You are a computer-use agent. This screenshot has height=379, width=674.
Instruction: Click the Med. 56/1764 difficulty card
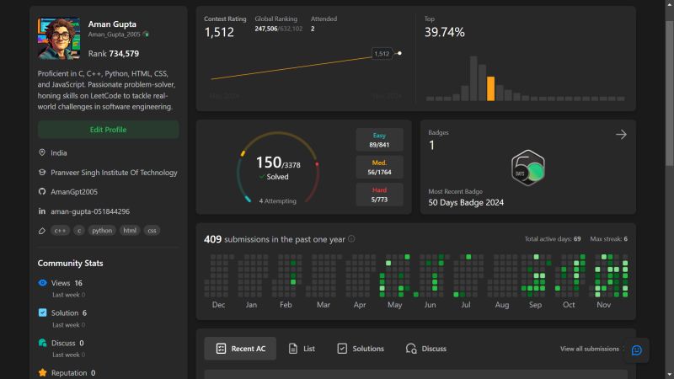coord(380,167)
